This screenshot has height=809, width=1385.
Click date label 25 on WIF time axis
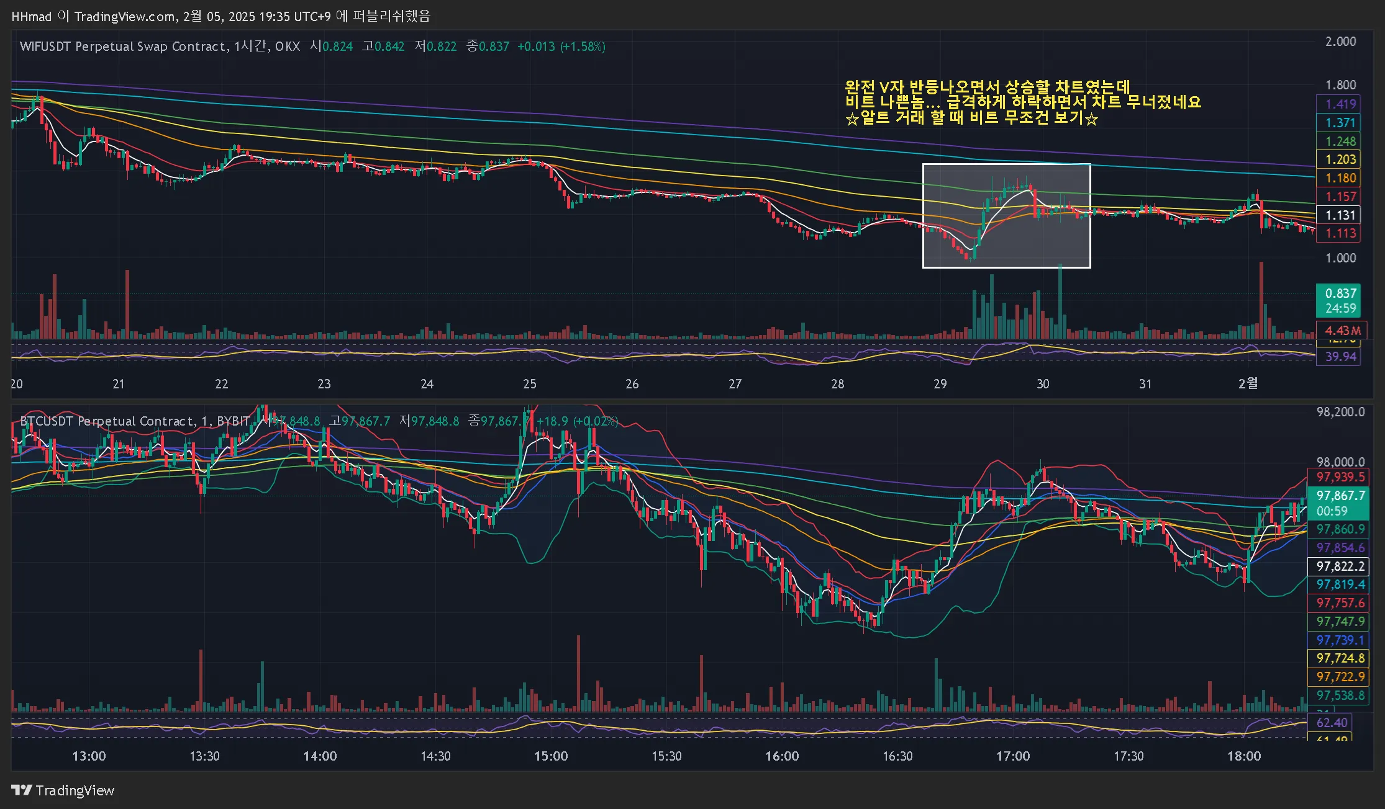[530, 384]
